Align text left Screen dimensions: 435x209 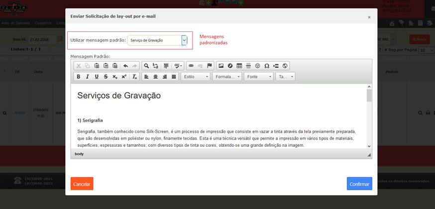pos(146,77)
